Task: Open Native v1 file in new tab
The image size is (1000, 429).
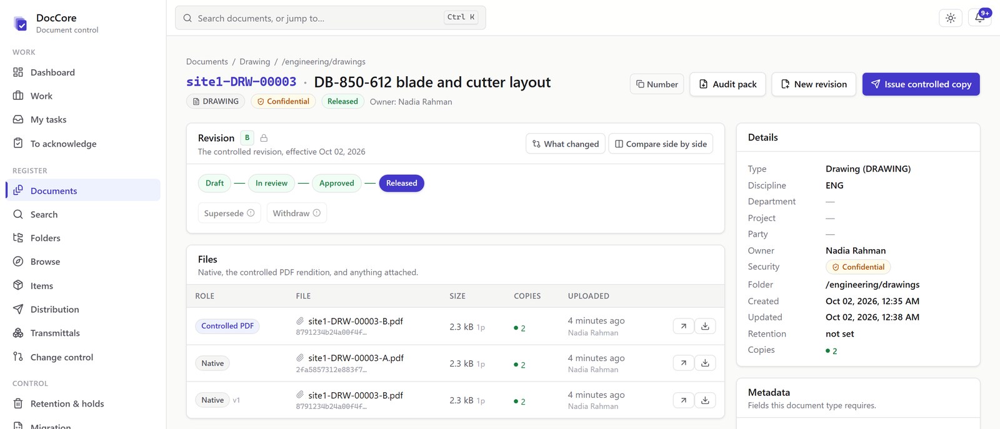Action: 684,400
